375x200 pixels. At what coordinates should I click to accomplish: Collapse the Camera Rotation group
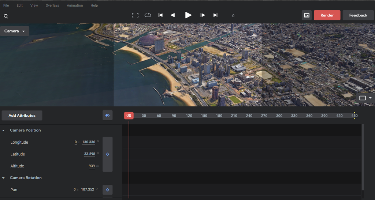pyautogui.click(x=4, y=178)
